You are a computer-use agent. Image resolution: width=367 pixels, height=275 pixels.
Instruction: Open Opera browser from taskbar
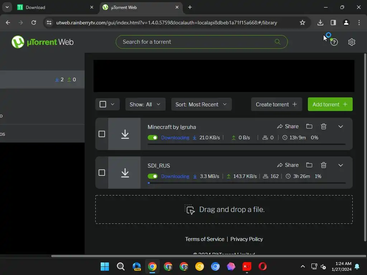pos(263,266)
